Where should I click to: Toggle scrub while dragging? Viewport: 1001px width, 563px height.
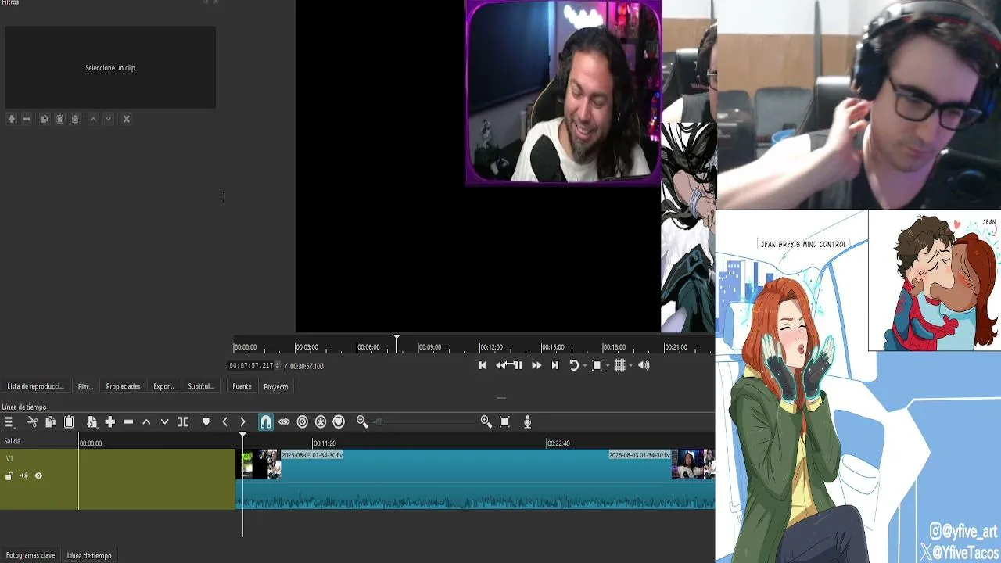tap(284, 421)
